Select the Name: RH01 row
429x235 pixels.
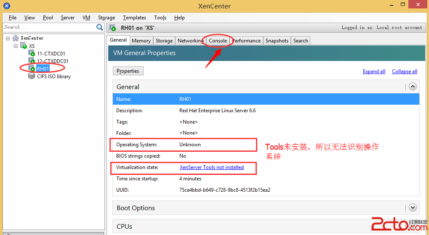pyautogui.click(x=266, y=99)
